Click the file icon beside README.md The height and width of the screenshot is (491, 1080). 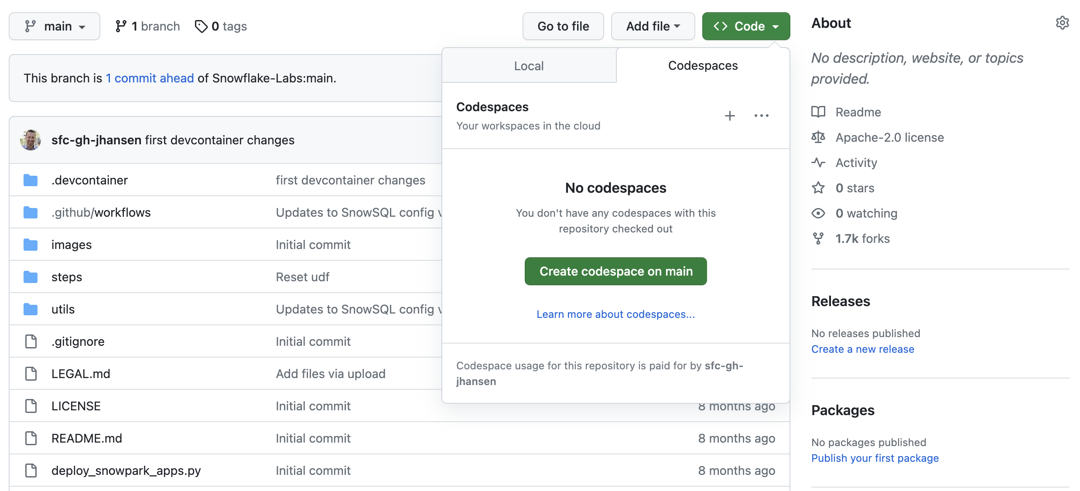(31, 438)
